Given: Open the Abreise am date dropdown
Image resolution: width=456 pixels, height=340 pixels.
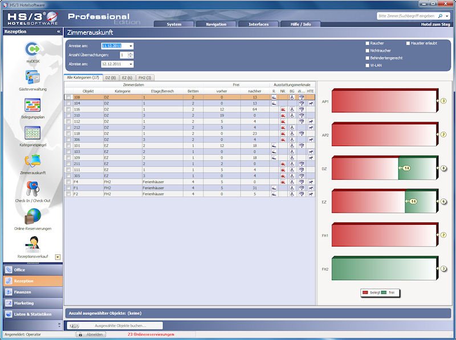Looking at the screenshot, I should coord(131,64).
